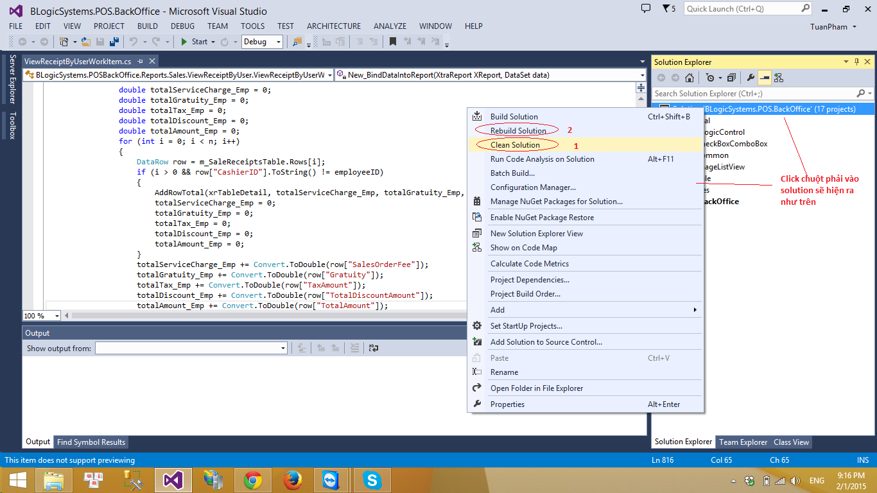Click the Comment Out Selected Lines icon
877x493 pixels.
coord(360,42)
